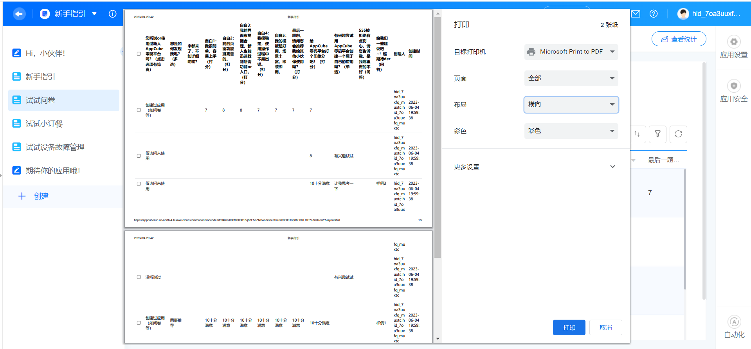Toggle checkbox for 没听说过 row
The image size is (751, 349).
(139, 277)
